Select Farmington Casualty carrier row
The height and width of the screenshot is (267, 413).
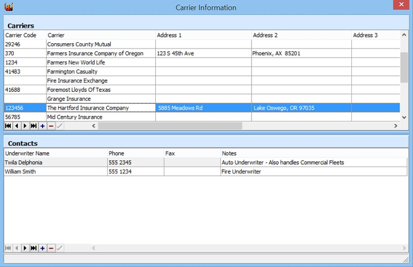tap(202, 72)
